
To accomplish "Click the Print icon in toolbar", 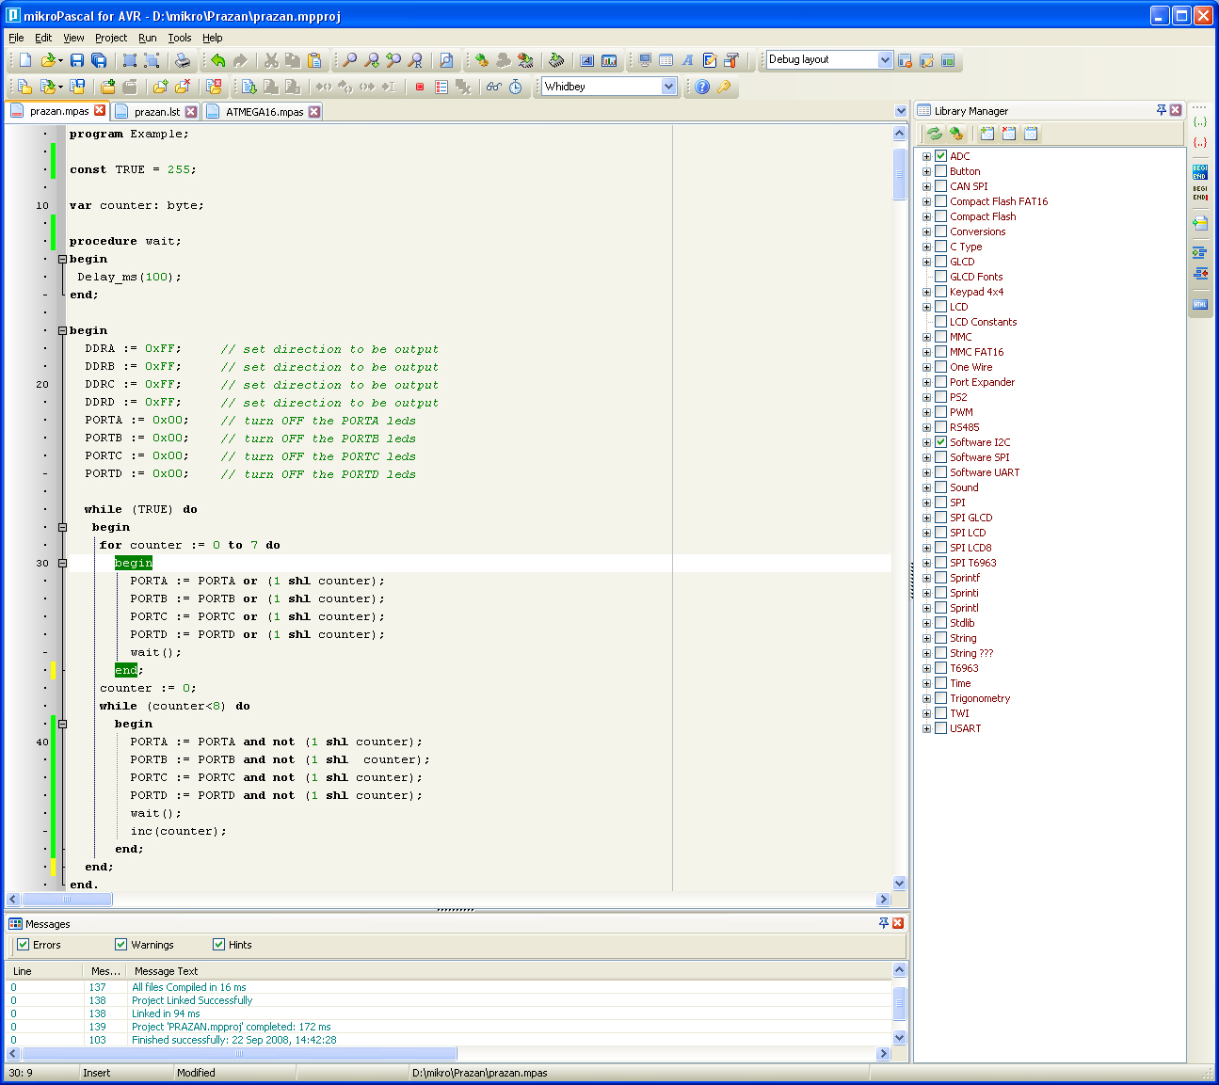I will point(183,60).
